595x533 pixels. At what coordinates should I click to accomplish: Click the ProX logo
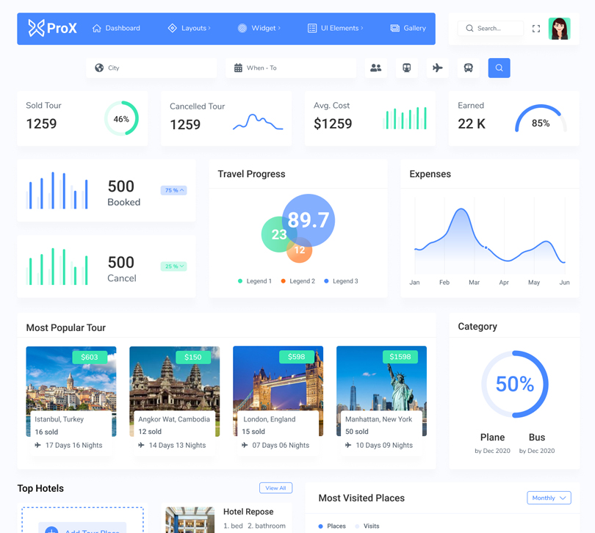coord(52,29)
